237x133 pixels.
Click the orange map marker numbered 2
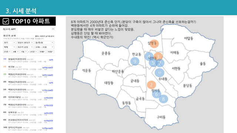coord(151,85)
